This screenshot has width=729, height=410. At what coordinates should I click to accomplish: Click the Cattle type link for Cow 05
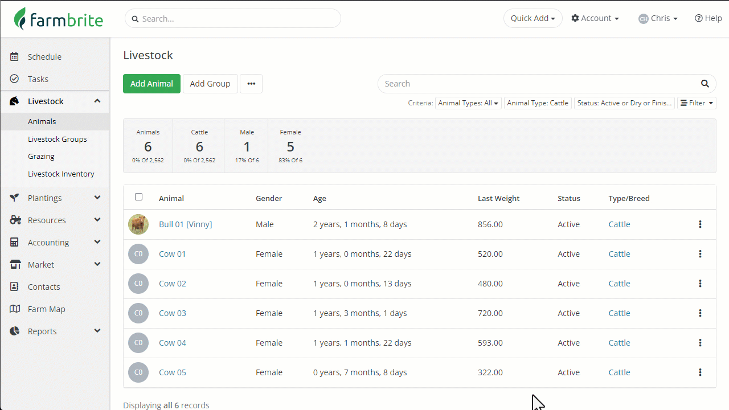(x=619, y=372)
